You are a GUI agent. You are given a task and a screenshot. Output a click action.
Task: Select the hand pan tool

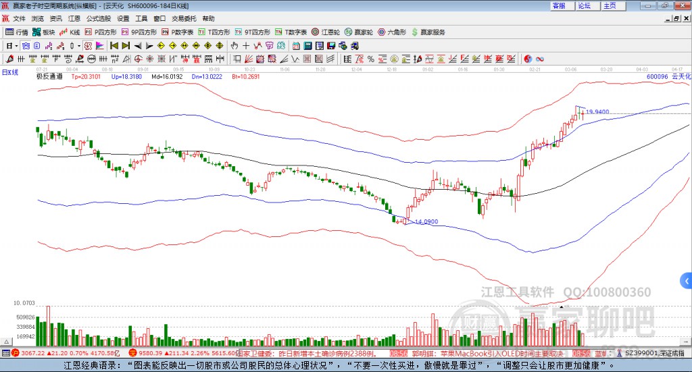click(234, 46)
